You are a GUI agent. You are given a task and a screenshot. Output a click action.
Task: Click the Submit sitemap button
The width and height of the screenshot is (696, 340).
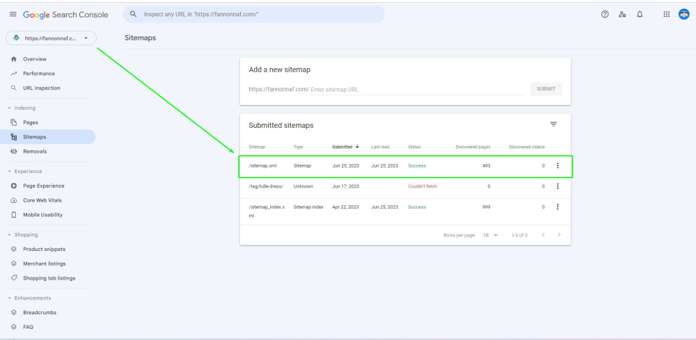[x=546, y=89]
